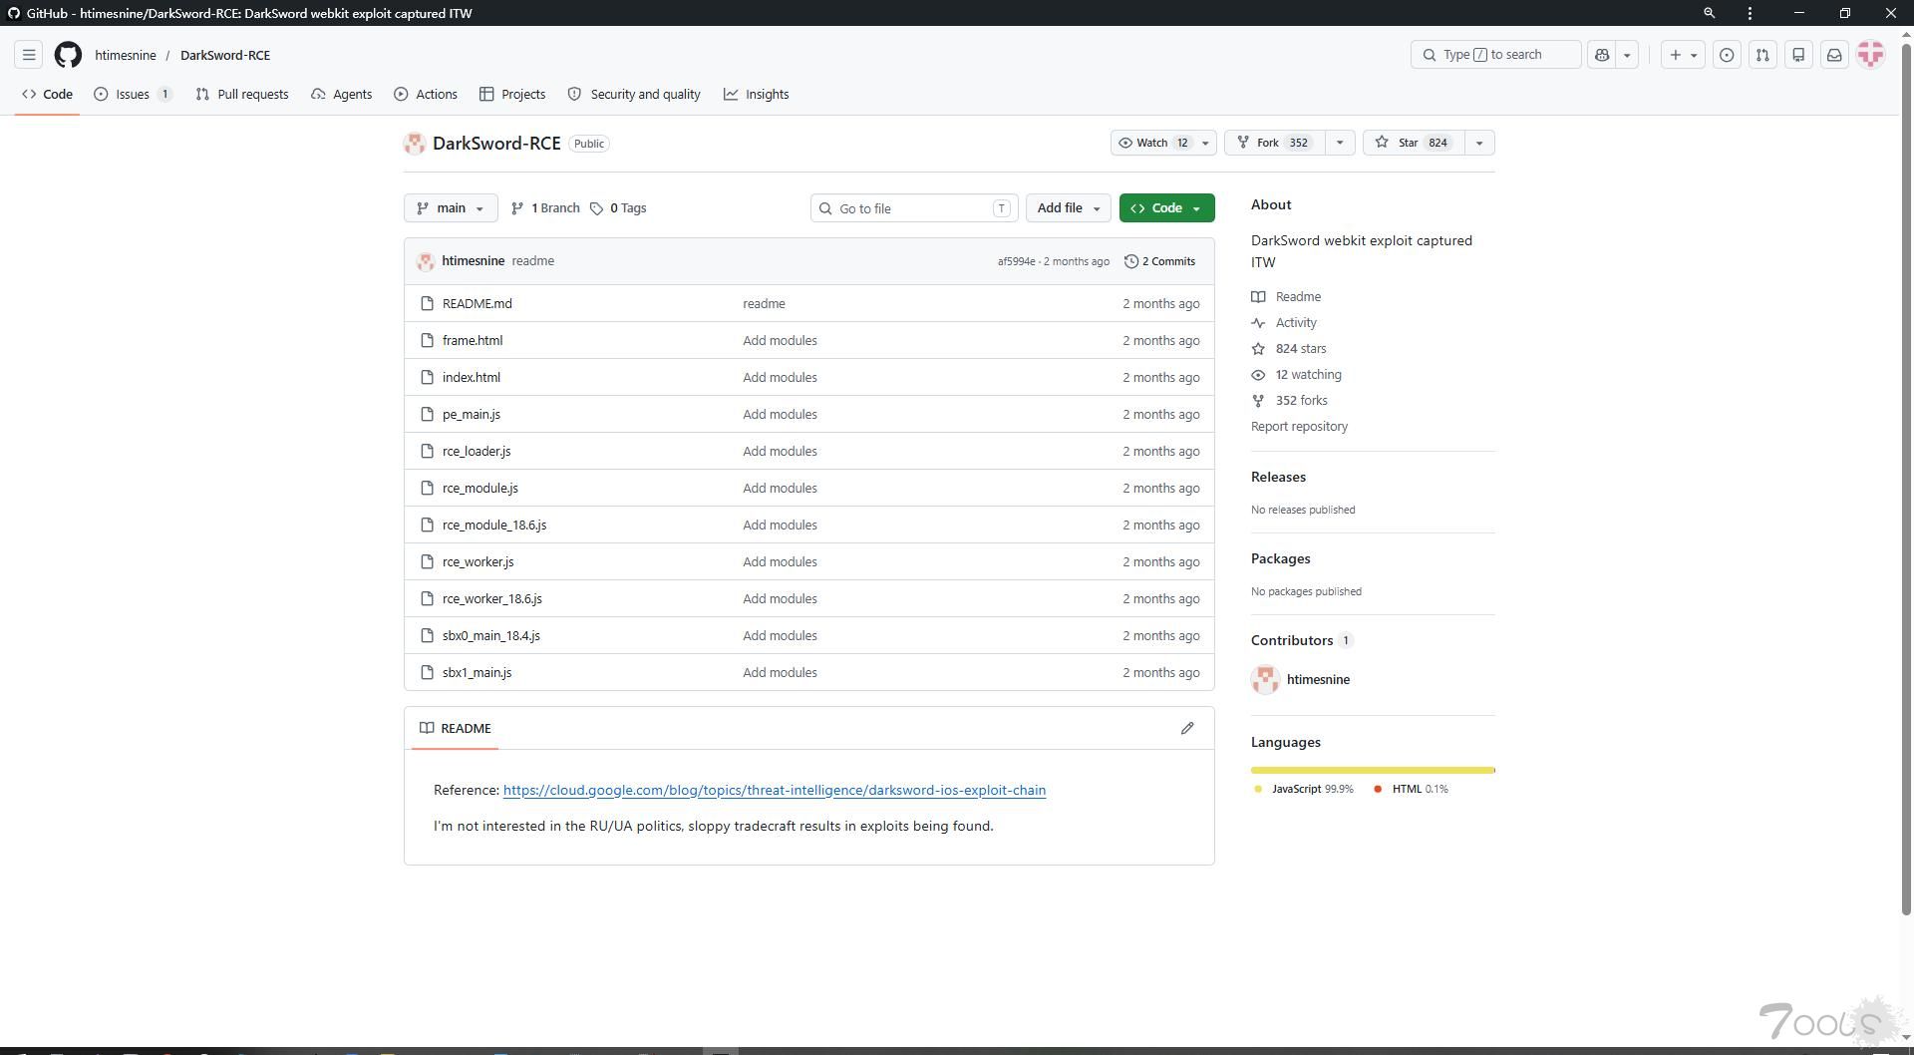This screenshot has width=1914, height=1055.
Task: Click the search box in the header
Action: coord(1495,55)
